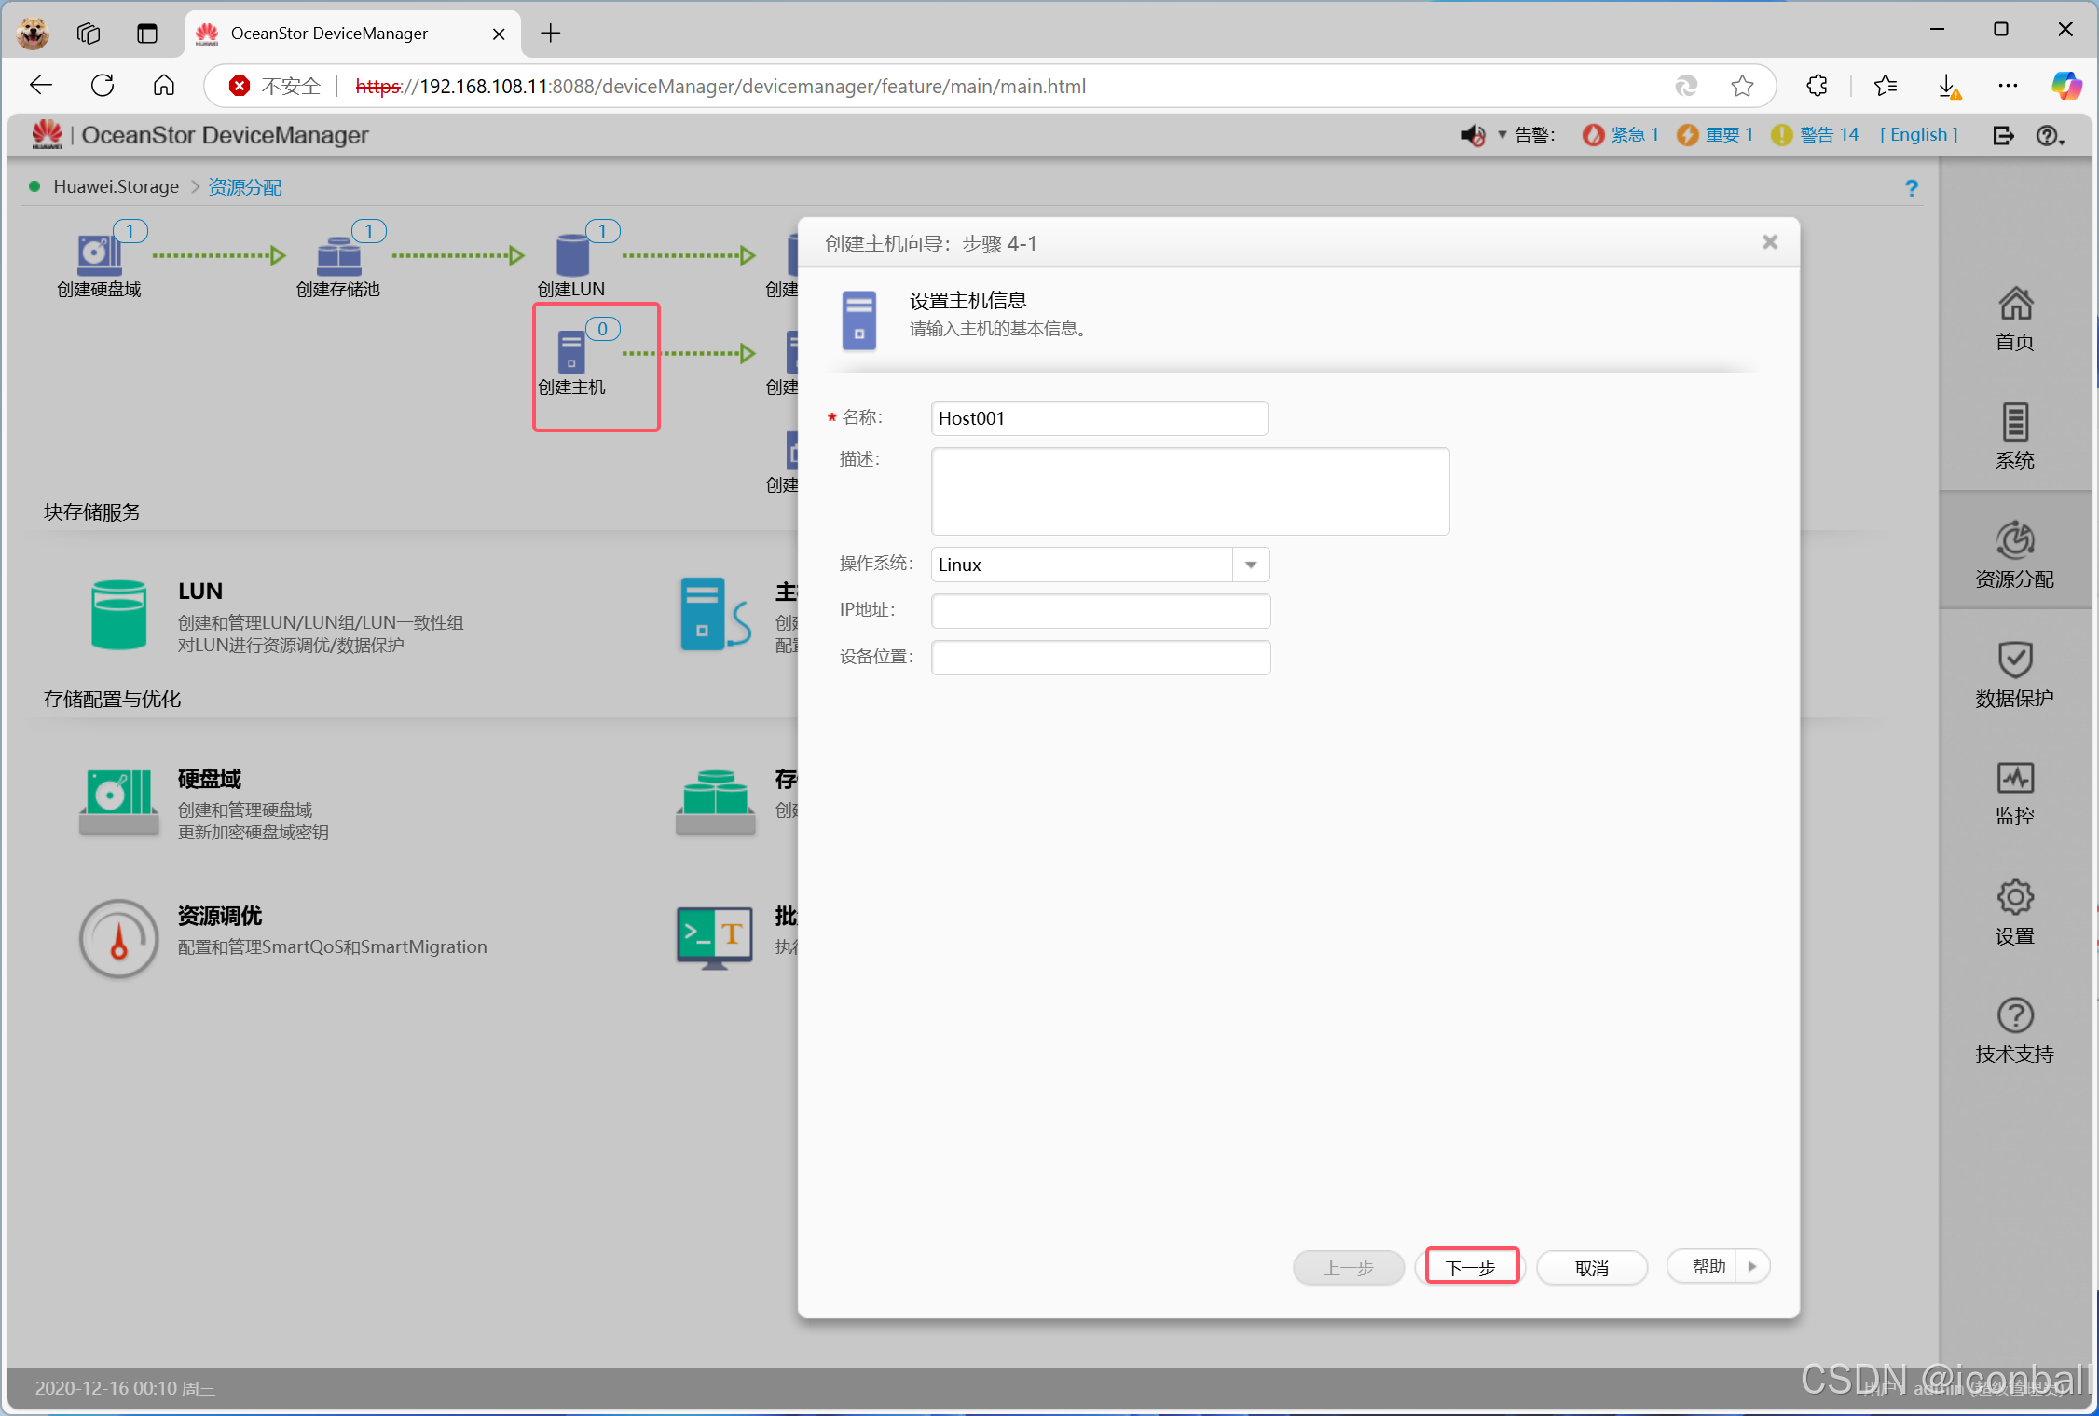Click the alarm sound speaker icon
This screenshot has height=1416, width=2099.
tap(1472, 135)
